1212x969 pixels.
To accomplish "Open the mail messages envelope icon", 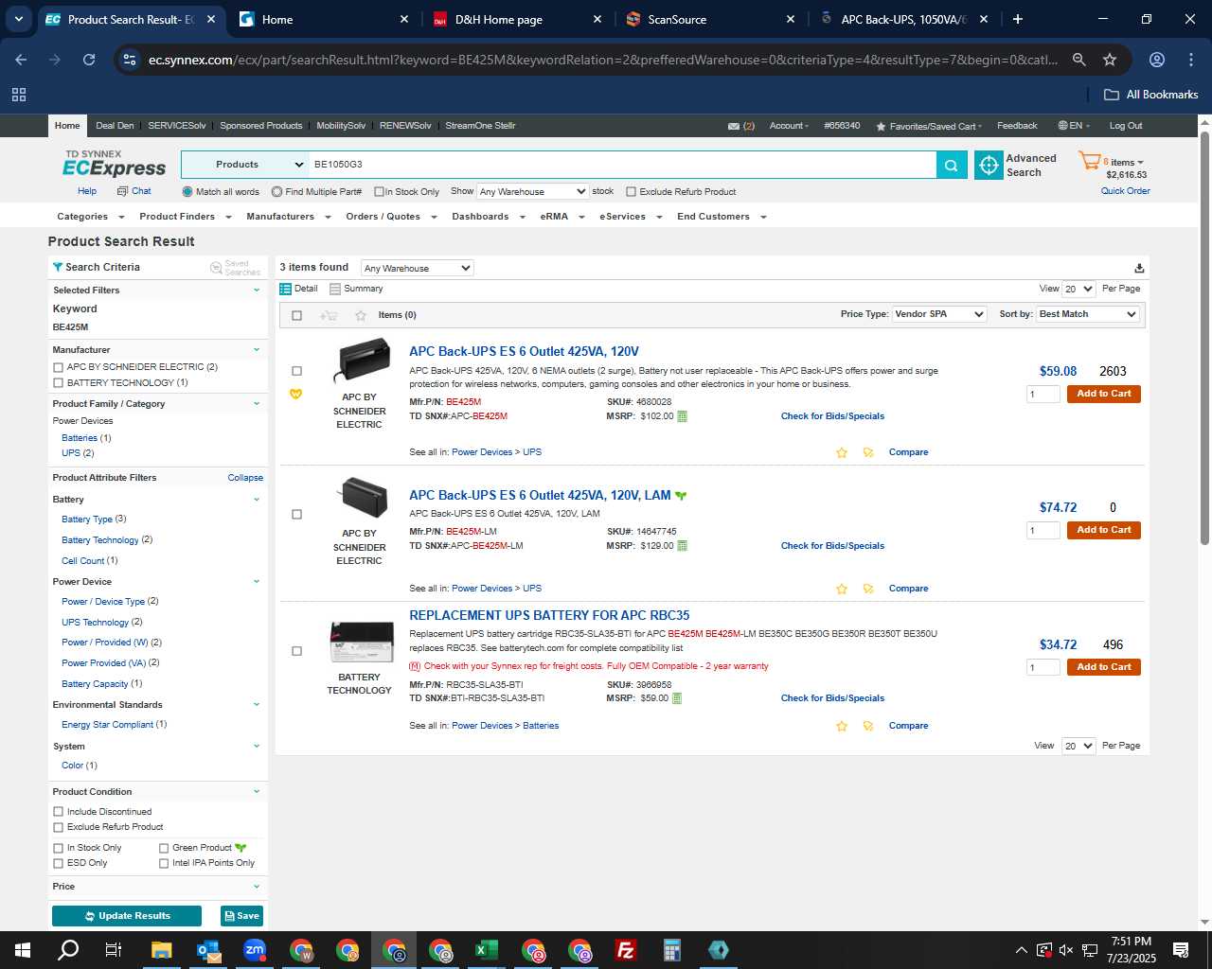I will pyautogui.click(x=734, y=126).
